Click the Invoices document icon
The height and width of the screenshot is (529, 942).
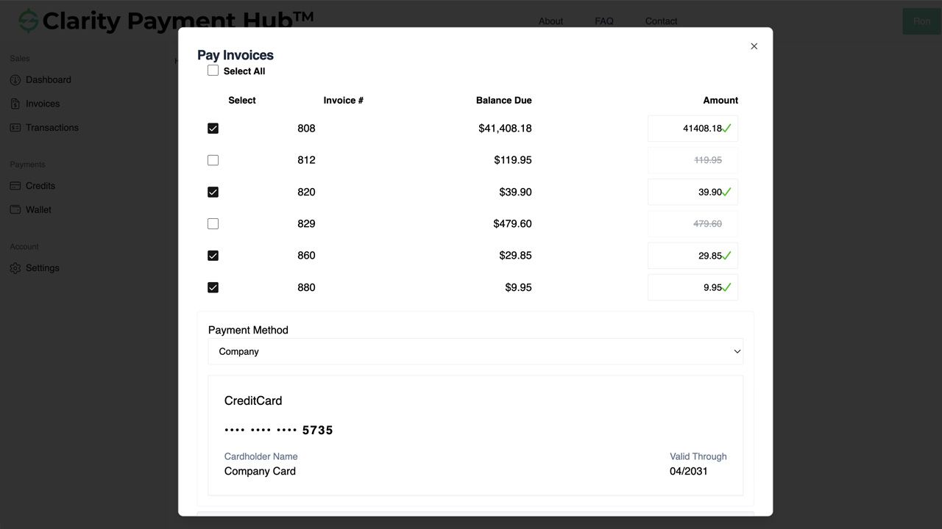pos(15,103)
